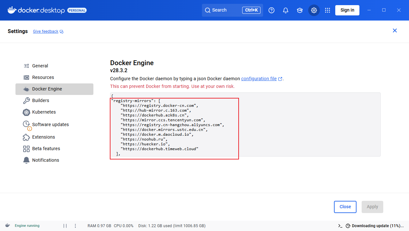The image size is (409, 231).
Task: Select General in settings sidebar
Action: (x=54, y=66)
